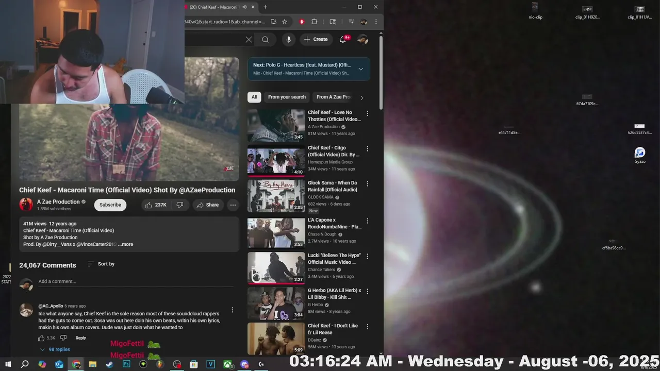Open the A Zae Production channel name

[x=58, y=202]
